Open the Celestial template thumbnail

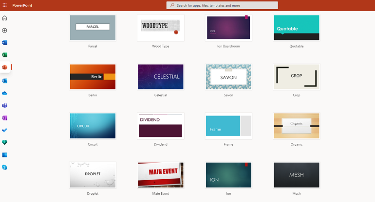point(161,77)
